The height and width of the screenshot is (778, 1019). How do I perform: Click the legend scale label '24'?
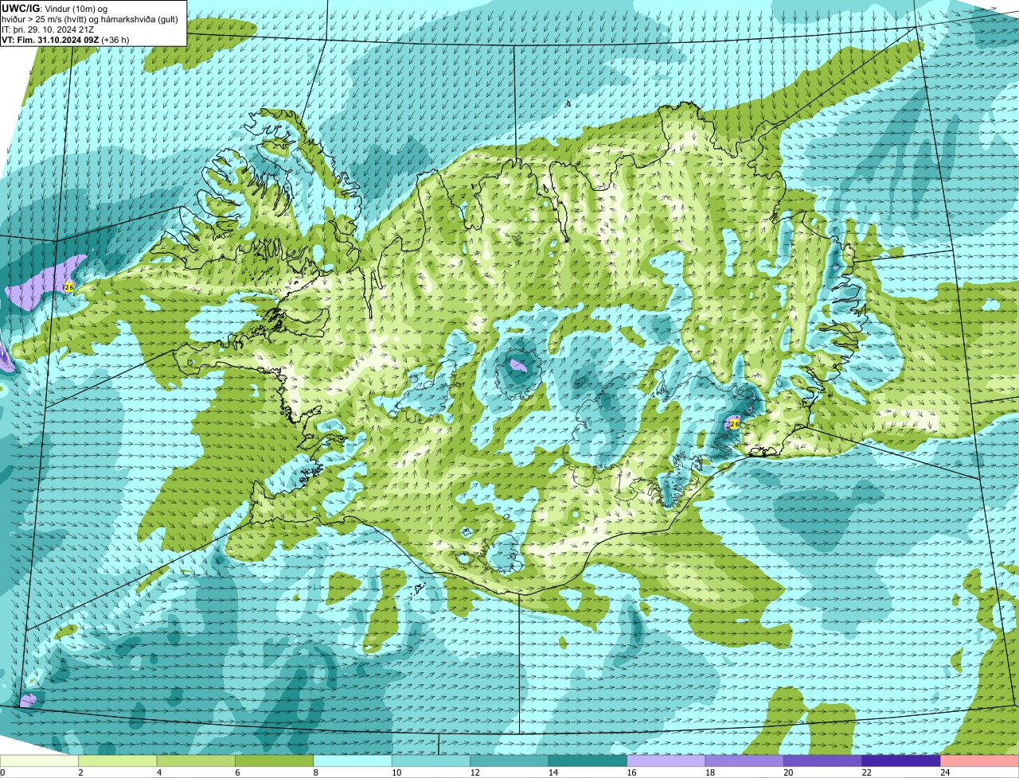944,772
